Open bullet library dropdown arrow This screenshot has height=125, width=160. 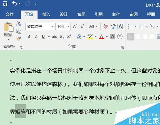tap(136, 26)
